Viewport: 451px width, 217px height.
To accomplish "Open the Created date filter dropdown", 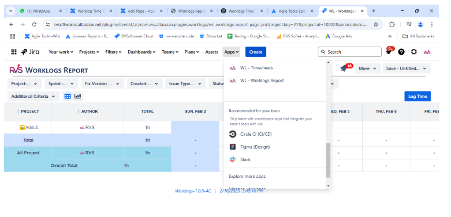I will [145, 83].
